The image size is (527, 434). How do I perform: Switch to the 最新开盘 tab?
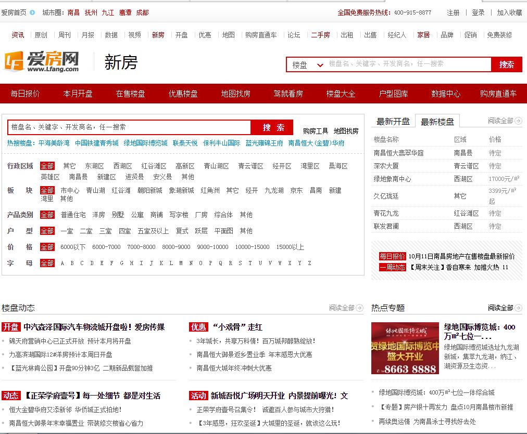point(393,122)
